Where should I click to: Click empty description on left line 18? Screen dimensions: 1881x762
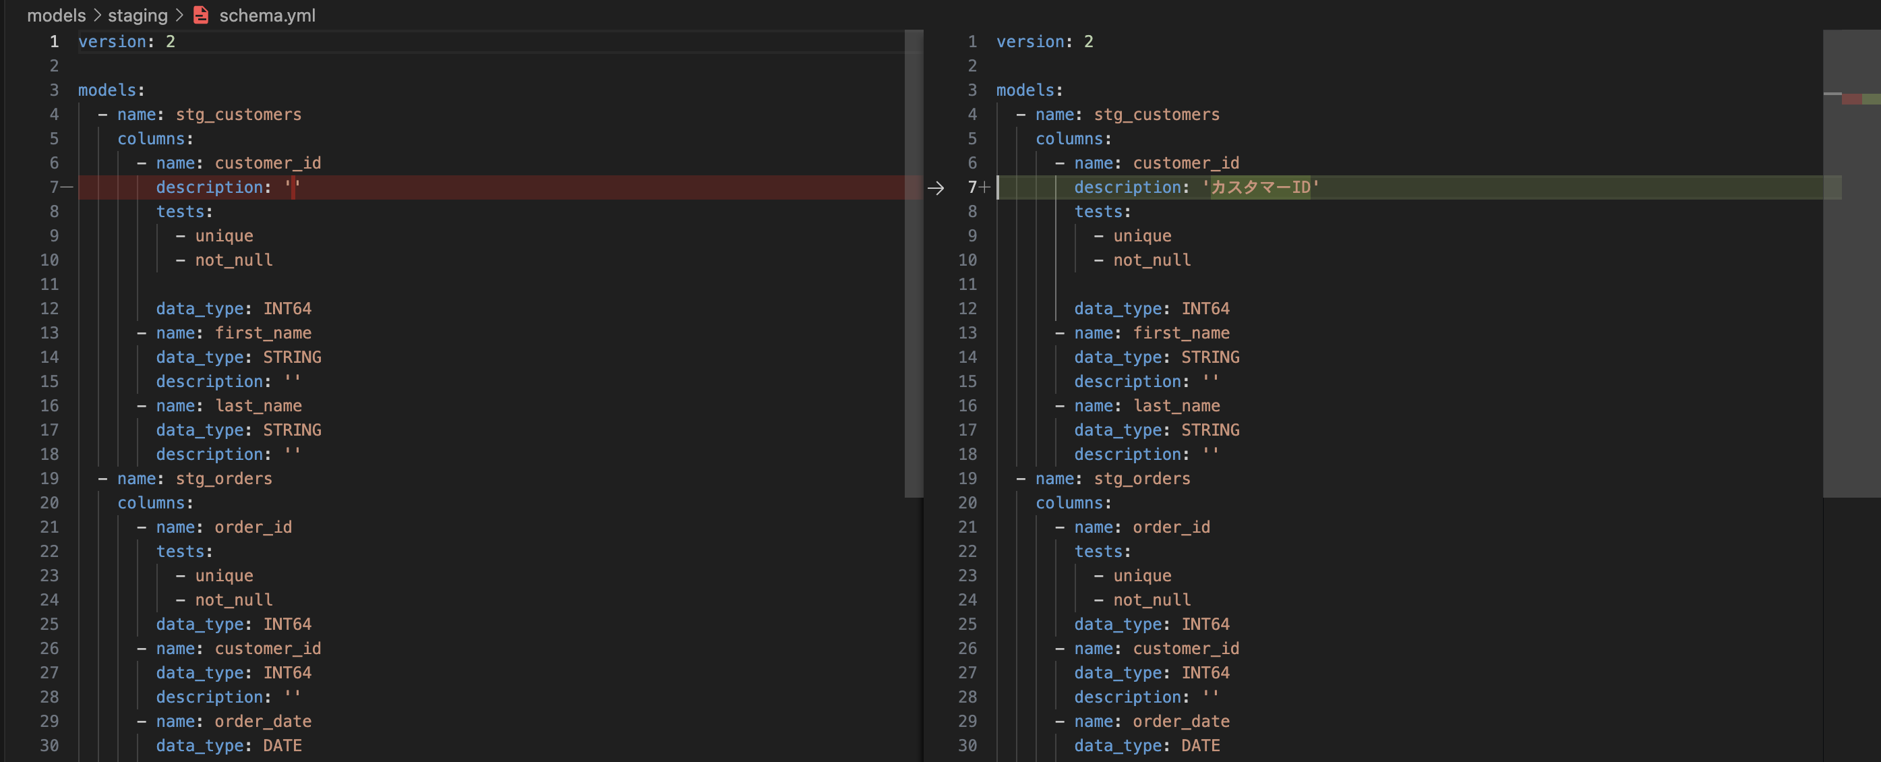[x=293, y=455]
